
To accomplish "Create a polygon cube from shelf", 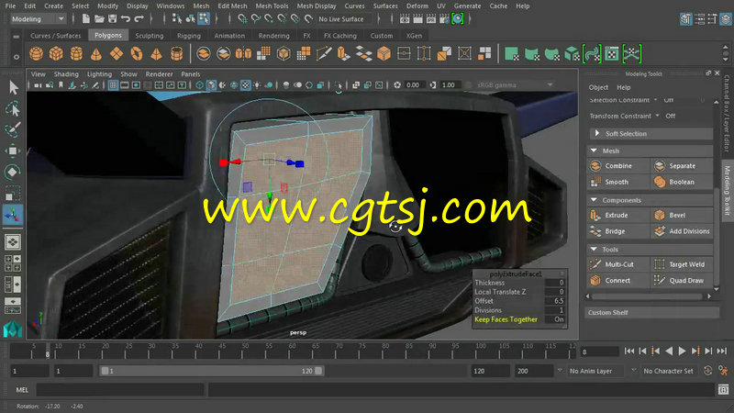I will click(56, 54).
